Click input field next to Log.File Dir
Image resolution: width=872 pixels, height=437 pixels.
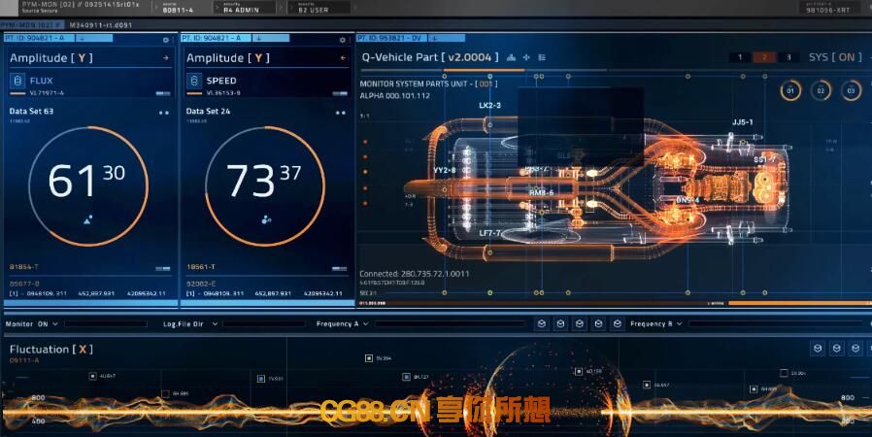263,323
